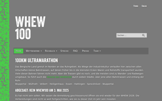Click the 'Abgesagt: Kein WHEW100 am 3. Mai 2025' heading

coord(42,90)
